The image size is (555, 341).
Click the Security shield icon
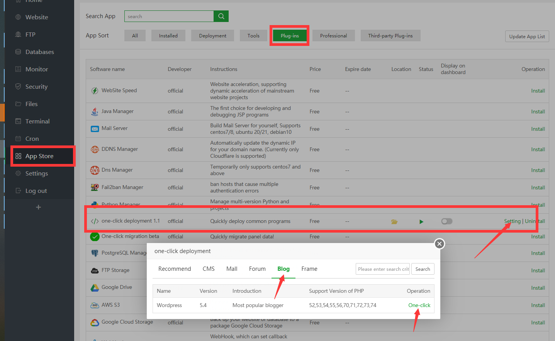(18, 86)
